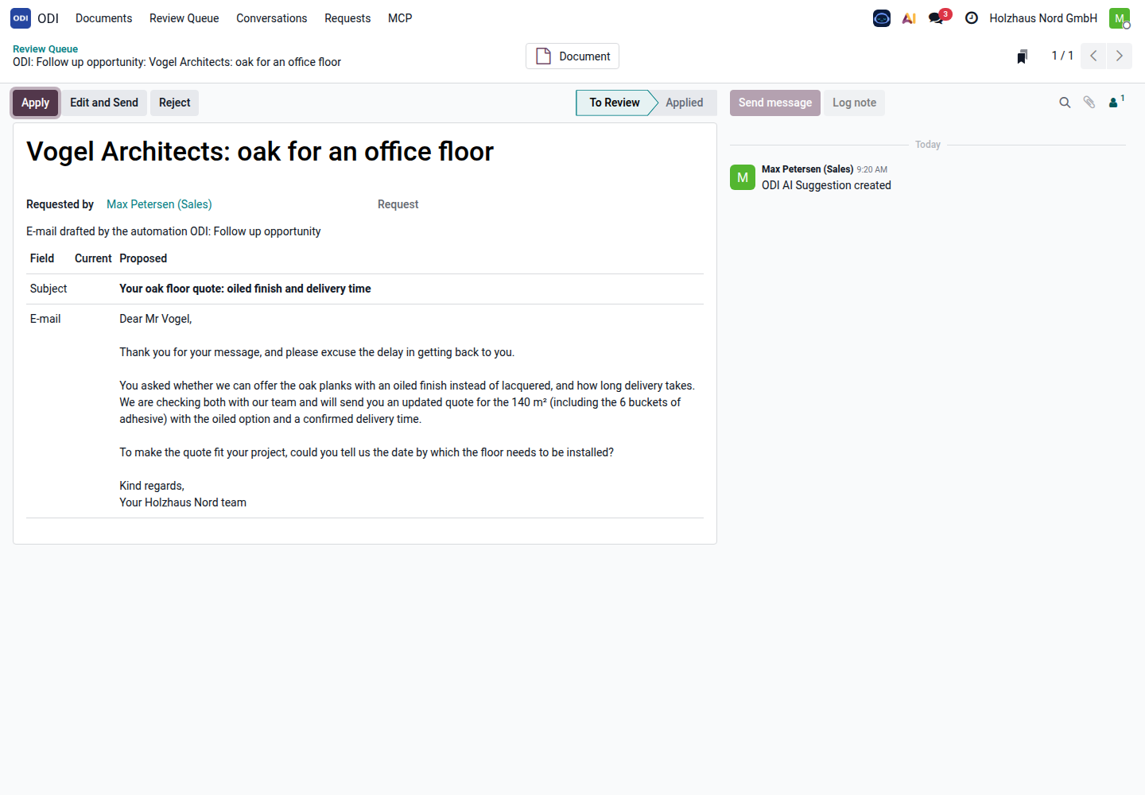Click the pager counter 1 / 1
Viewport: 1145px width, 795px height.
point(1062,56)
